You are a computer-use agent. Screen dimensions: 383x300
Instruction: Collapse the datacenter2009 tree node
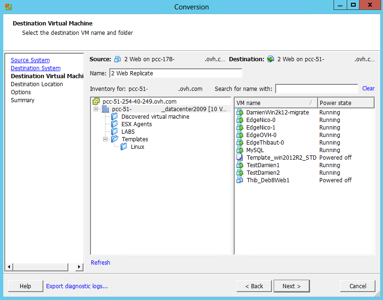pyautogui.click(x=96, y=109)
